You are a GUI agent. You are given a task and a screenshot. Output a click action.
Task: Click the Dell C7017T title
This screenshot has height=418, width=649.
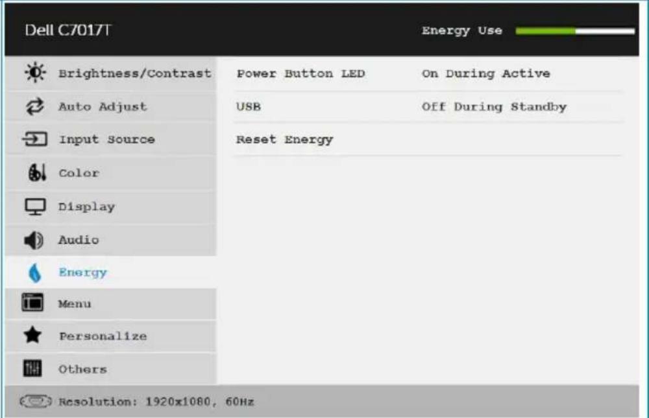[x=68, y=30]
